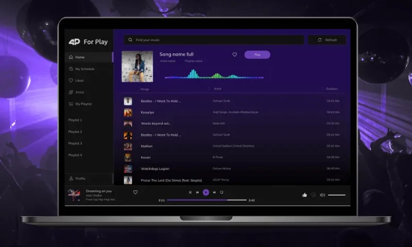412x247 pixels.
Task: Click the Refresh button
Action: [327, 40]
